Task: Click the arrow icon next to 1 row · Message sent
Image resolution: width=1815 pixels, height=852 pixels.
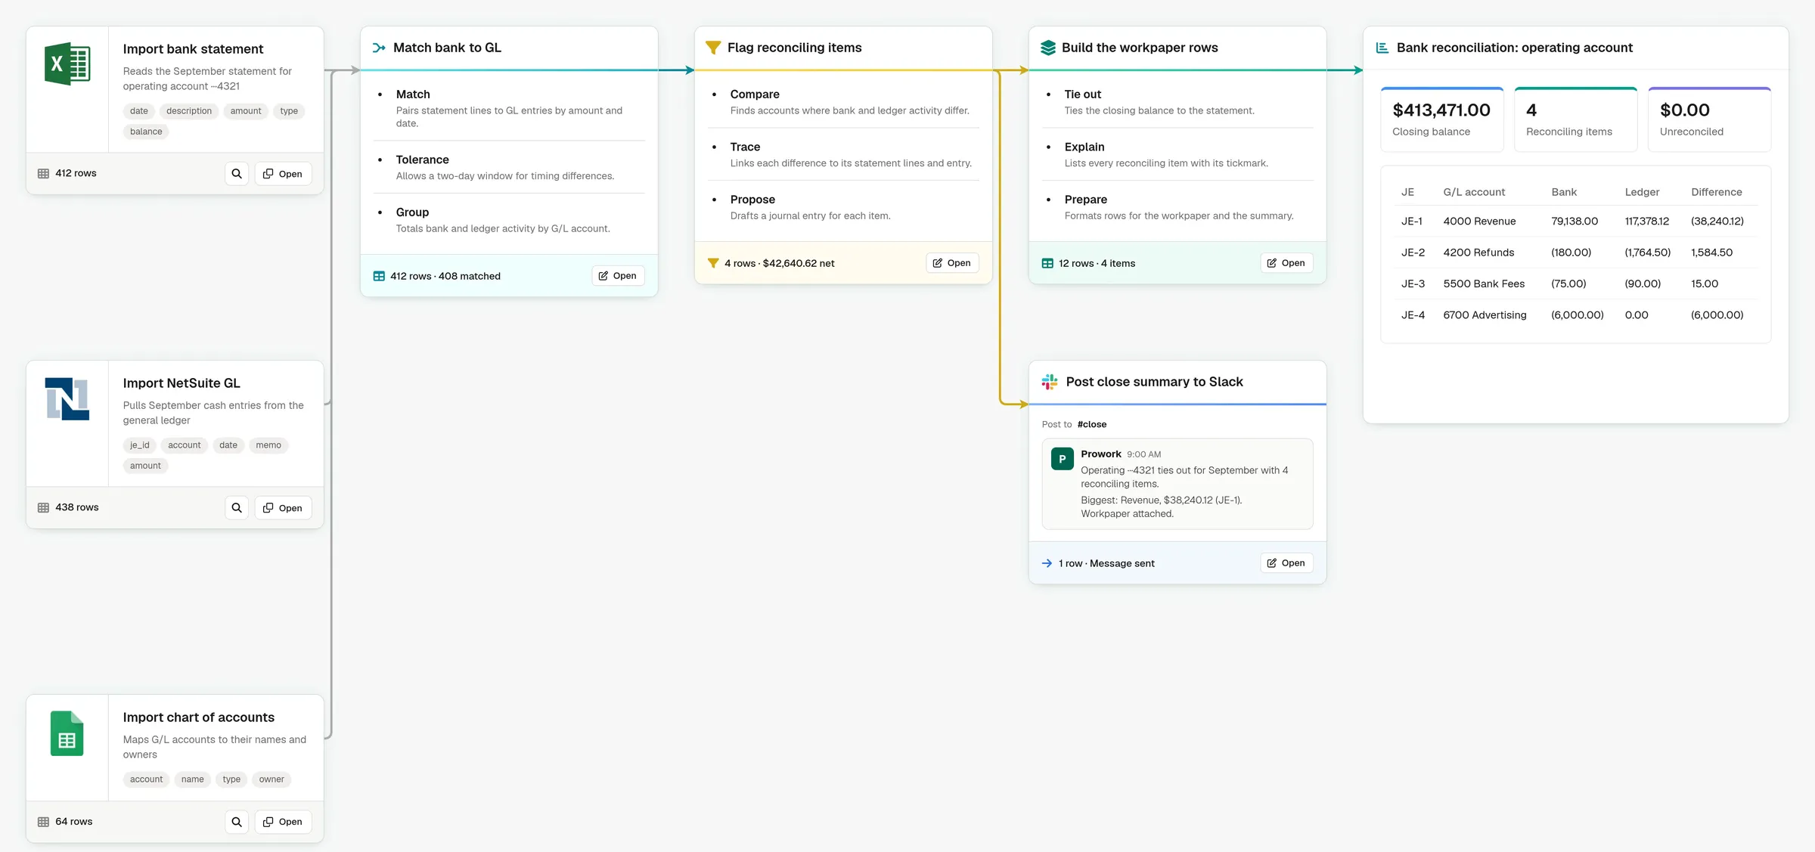Action: click(x=1047, y=563)
